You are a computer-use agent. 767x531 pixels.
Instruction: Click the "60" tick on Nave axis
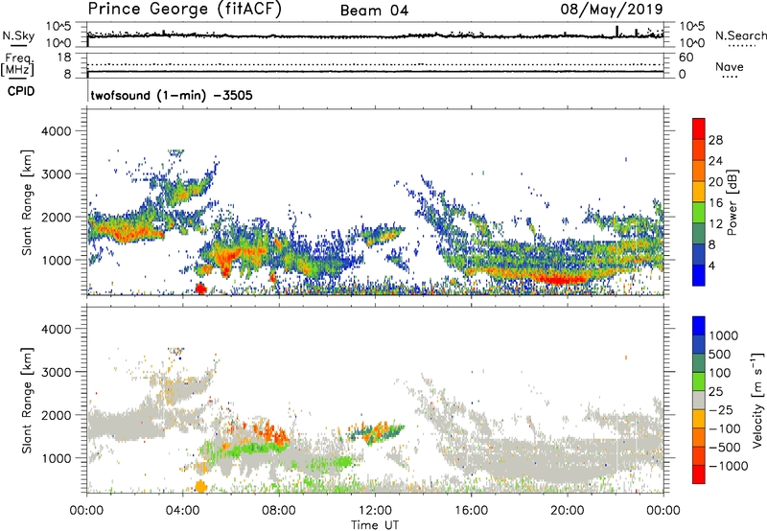click(686, 58)
